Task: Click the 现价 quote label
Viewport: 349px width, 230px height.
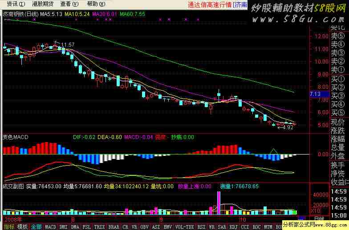Action: 337,122
